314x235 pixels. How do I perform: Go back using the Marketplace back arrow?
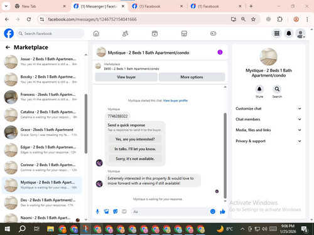pos(8,48)
